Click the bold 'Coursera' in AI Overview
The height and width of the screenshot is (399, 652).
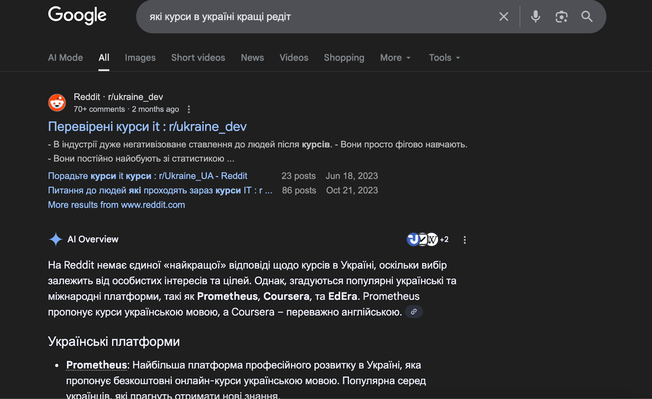[x=286, y=296]
